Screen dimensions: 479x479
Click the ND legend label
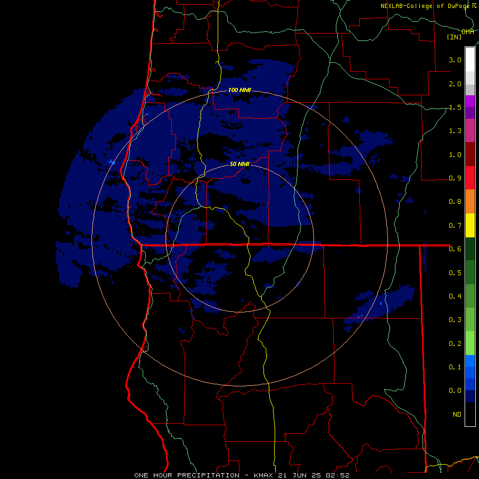point(457,414)
